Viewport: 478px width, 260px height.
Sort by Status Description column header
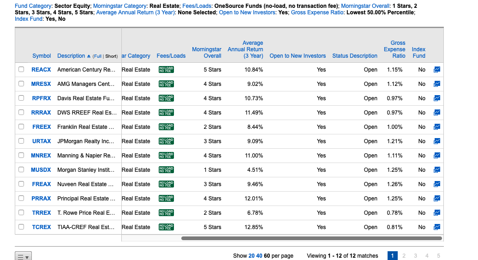[355, 56]
